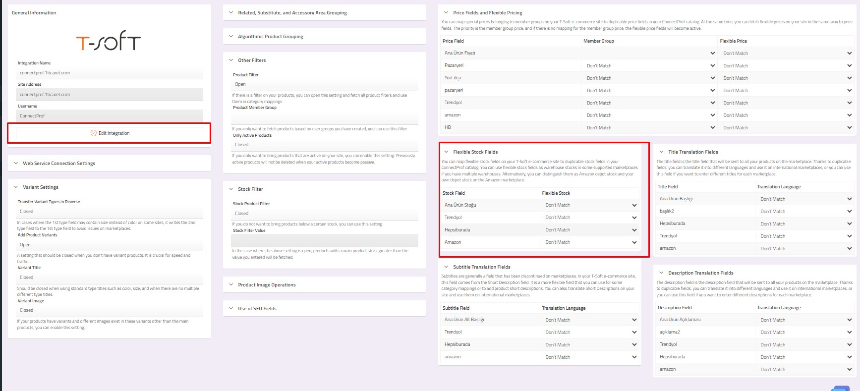The image size is (860, 391).
Task: Click the Edit Integration sync icon
Action: coord(93,133)
